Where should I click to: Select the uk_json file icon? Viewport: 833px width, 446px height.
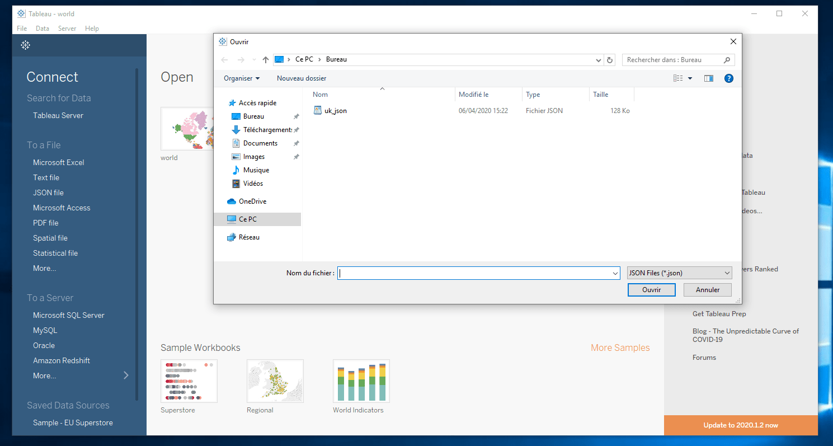point(318,110)
